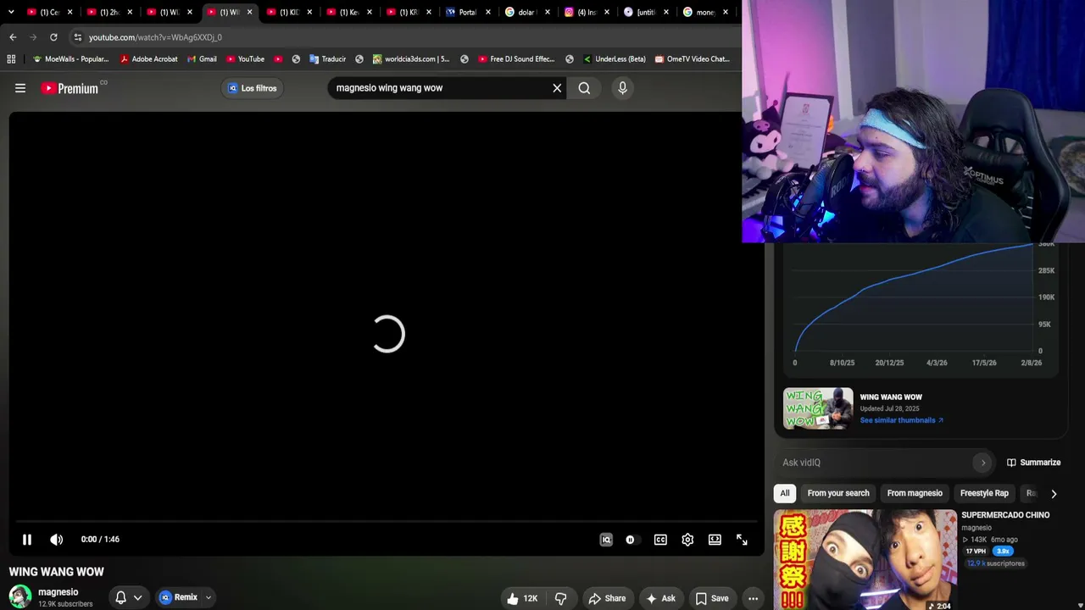1085x610 pixels.
Task: Open magnesio channel avatar
Action: (20, 596)
